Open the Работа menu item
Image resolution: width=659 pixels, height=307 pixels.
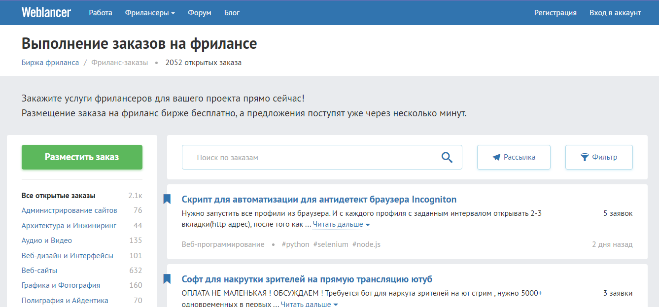tap(100, 13)
